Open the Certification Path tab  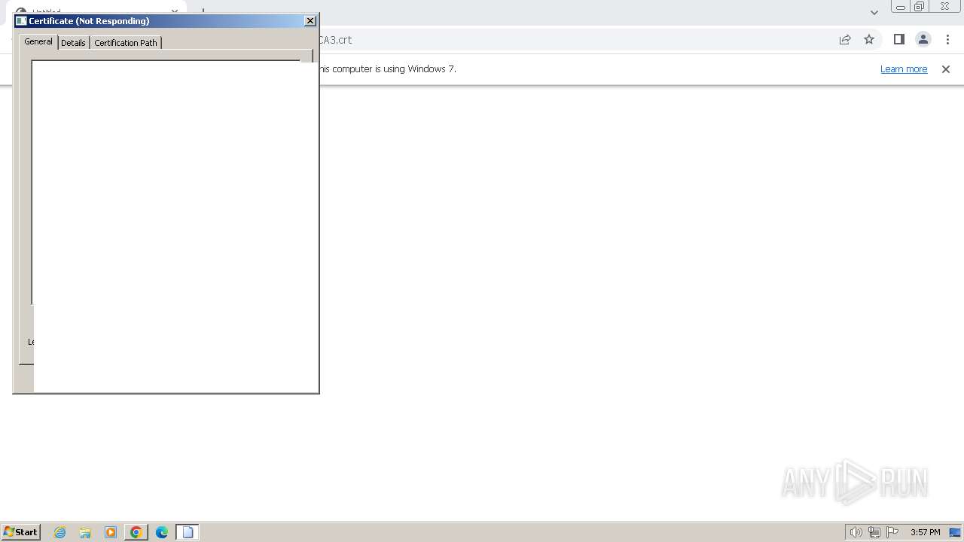pyautogui.click(x=126, y=43)
